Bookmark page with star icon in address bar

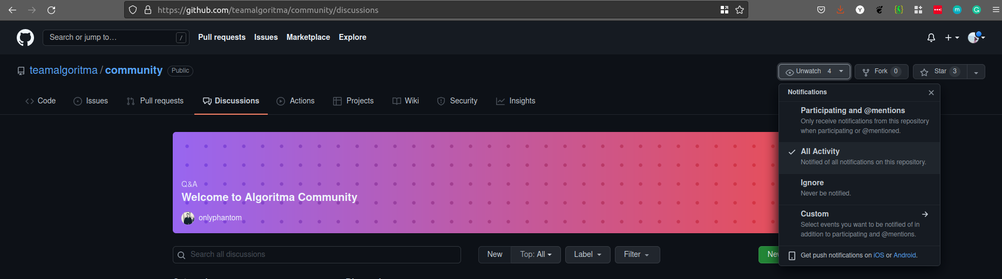tap(740, 10)
